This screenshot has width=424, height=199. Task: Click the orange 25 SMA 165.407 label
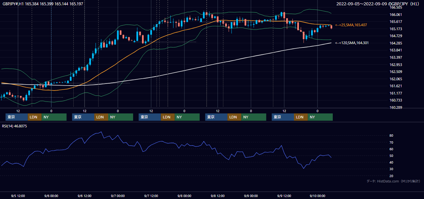pyautogui.click(x=351, y=25)
